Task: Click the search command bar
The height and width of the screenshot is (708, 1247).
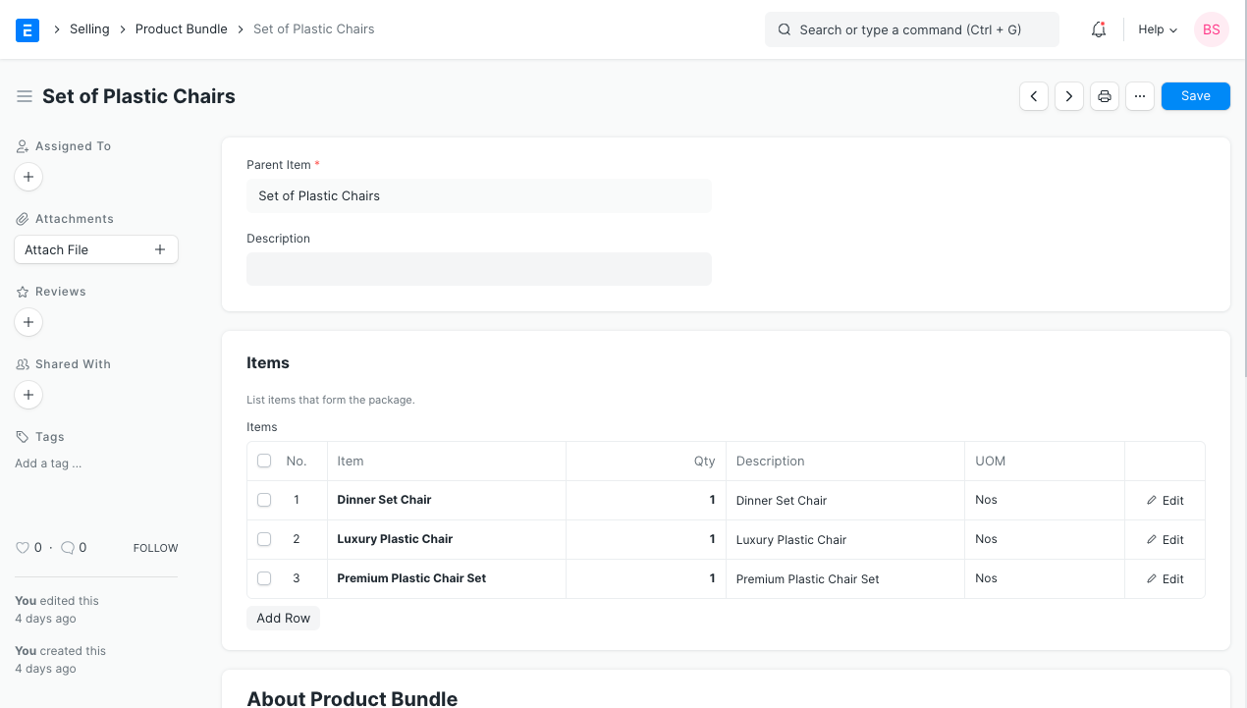Action: (x=911, y=29)
